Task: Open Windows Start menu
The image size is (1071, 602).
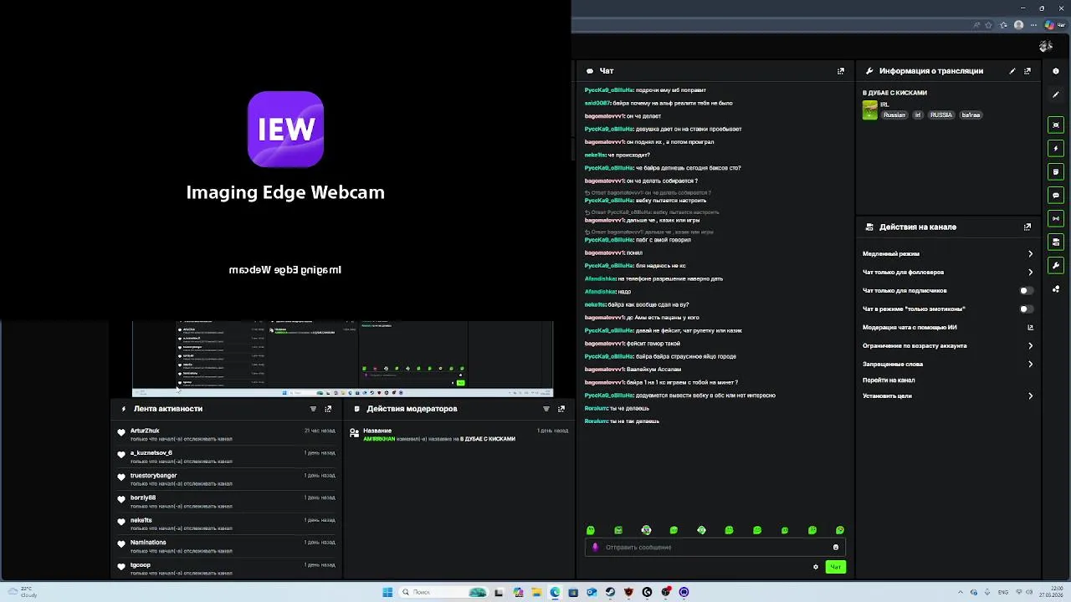Action: point(387,592)
